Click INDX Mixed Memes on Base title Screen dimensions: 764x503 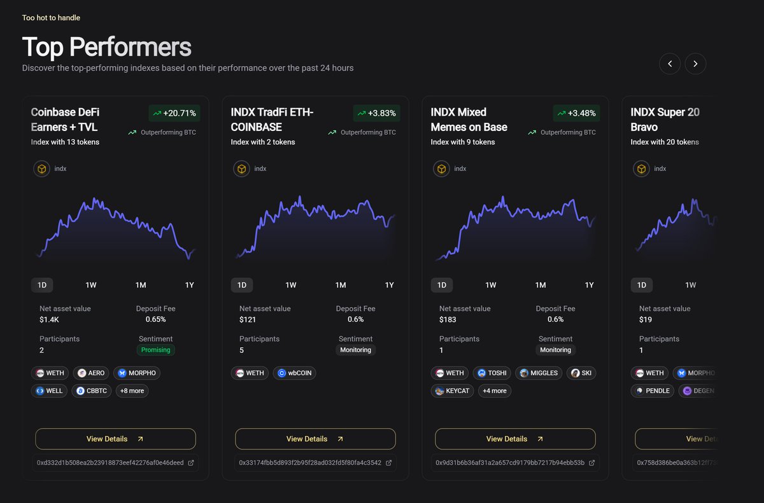click(469, 120)
